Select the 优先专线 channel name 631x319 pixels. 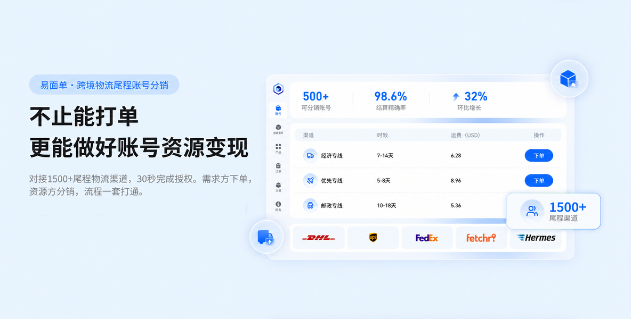pos(331,181)
